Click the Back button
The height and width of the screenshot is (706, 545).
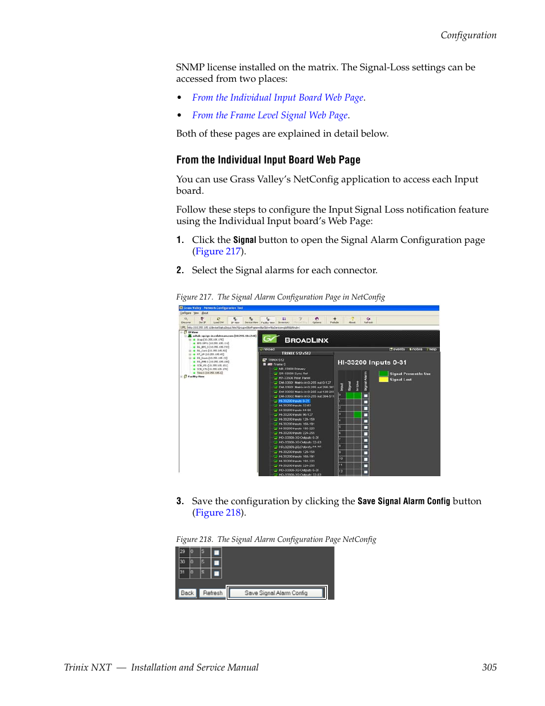click(187, 593)
